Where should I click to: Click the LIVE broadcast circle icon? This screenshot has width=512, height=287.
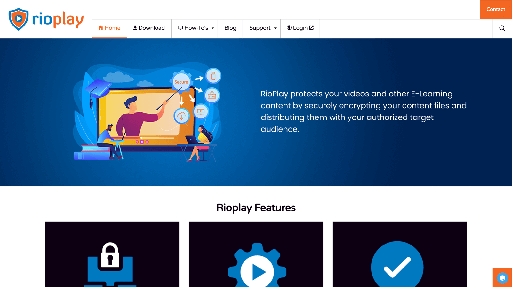tap(212, 95)
